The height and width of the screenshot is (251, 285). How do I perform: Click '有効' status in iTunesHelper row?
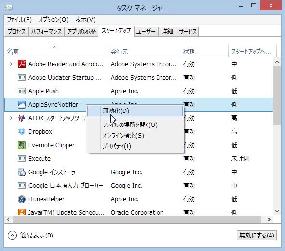click(x=189, y=199)
